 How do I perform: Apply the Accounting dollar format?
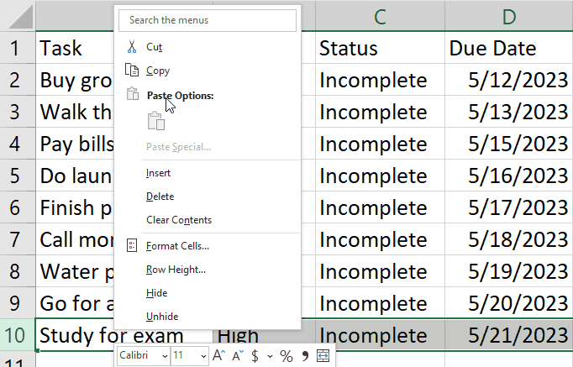(x=255, y=356)
